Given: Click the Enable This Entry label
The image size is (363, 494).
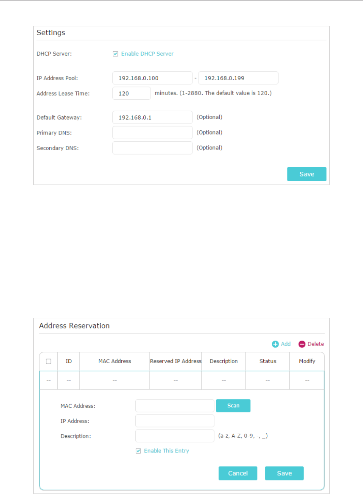Looking at the screenshot, I should click(167, 451).
